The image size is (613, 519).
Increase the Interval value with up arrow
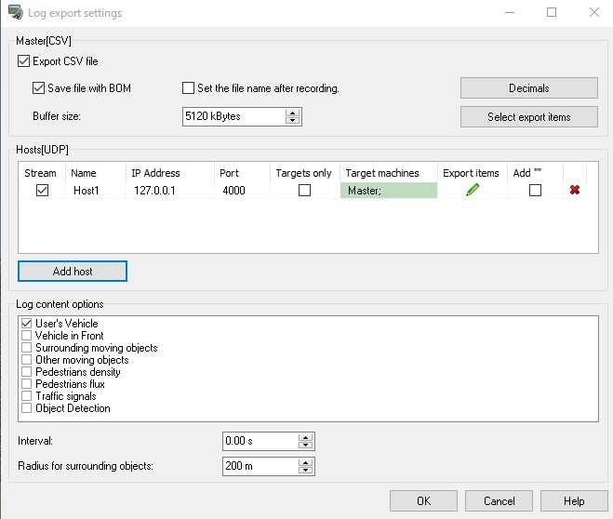(x=305, y=437)
